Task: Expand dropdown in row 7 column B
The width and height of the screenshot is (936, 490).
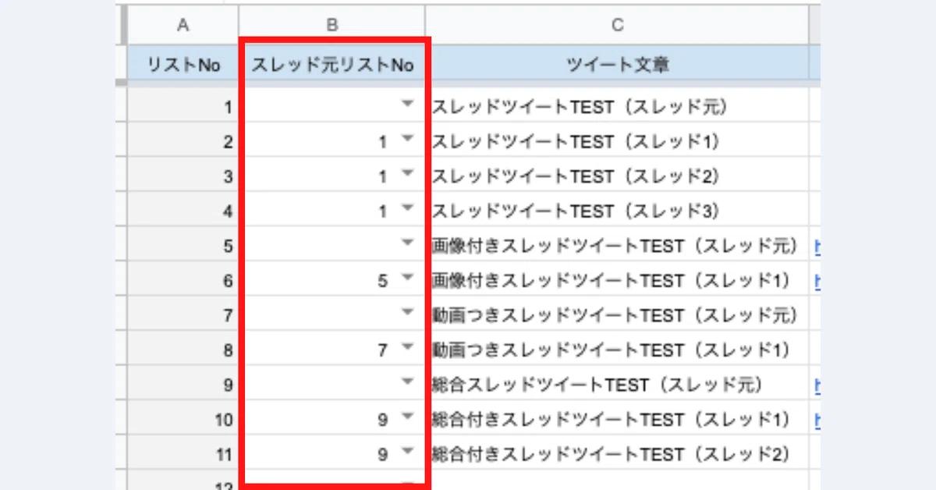Action: coord(406,313)
